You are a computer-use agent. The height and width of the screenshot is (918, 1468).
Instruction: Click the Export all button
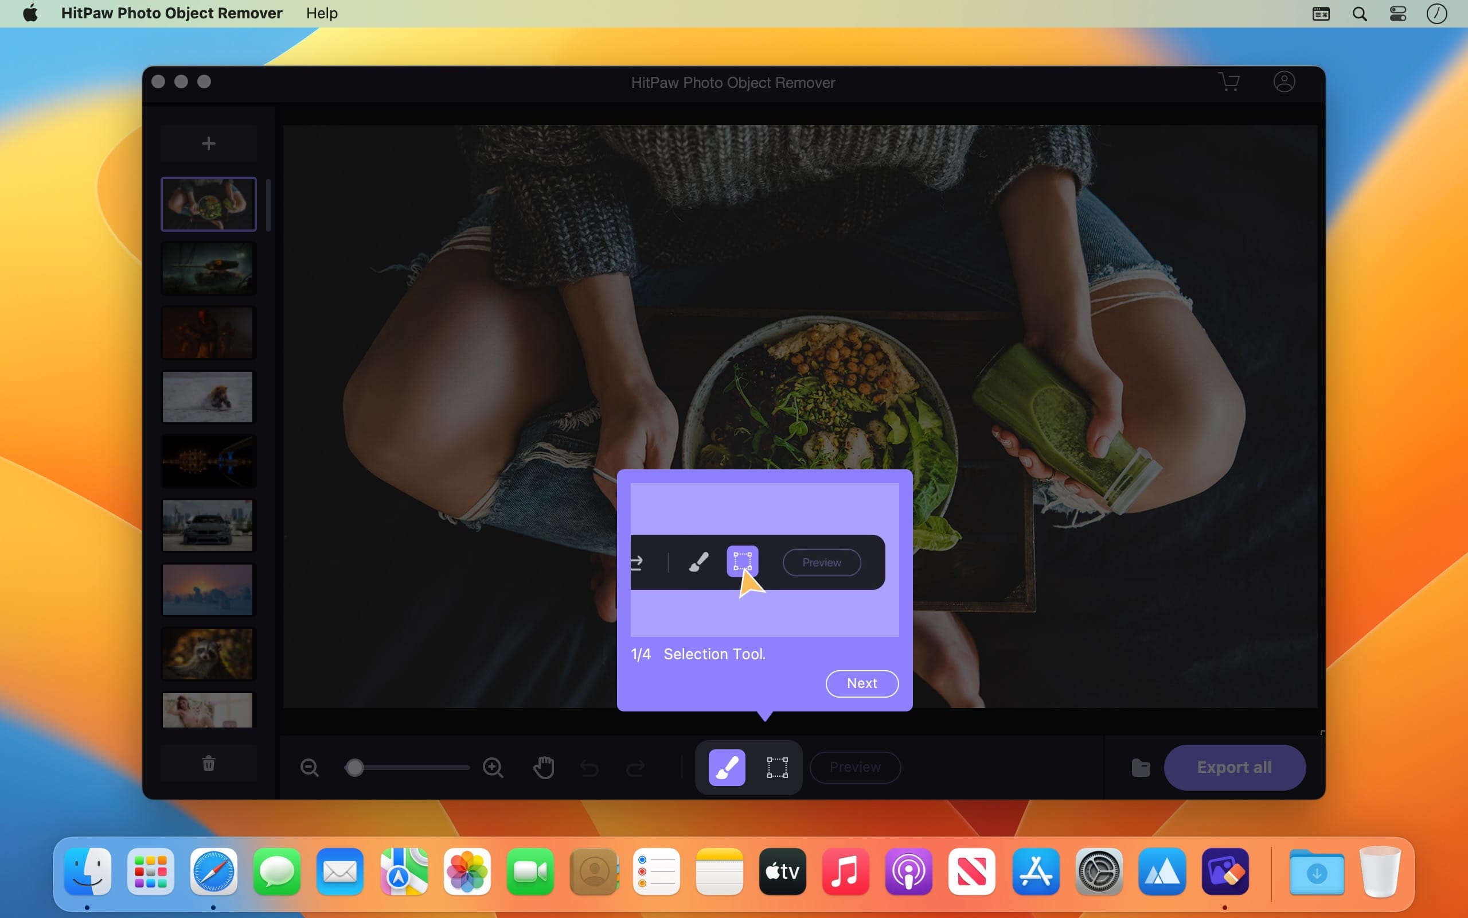pos(1235,766)
